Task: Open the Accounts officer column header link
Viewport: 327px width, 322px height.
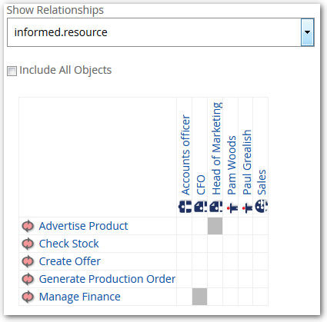Action: (x=185, y=155)
